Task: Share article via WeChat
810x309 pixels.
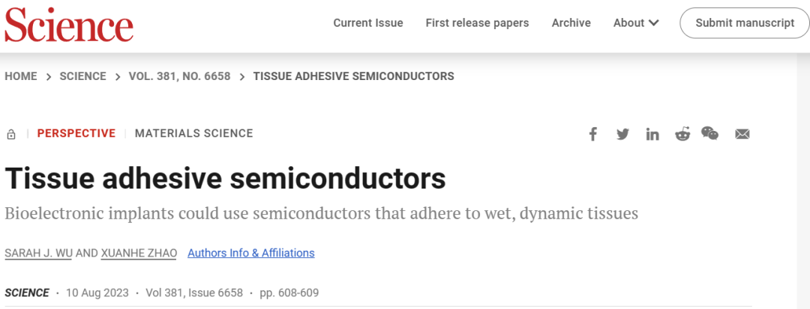Action: tap(709, 133)
